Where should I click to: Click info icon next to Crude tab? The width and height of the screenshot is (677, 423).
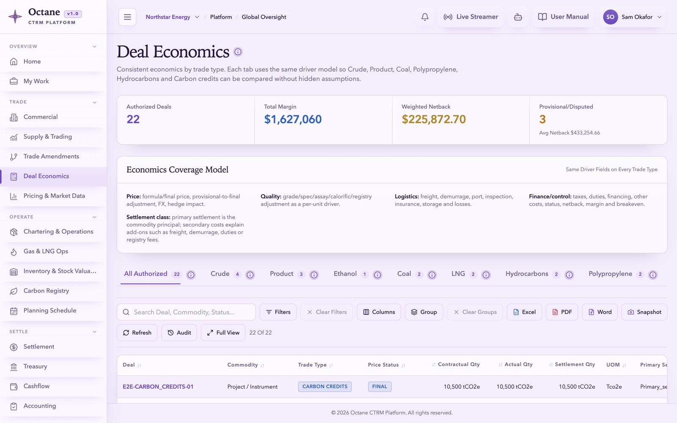[x=250, y=275]
